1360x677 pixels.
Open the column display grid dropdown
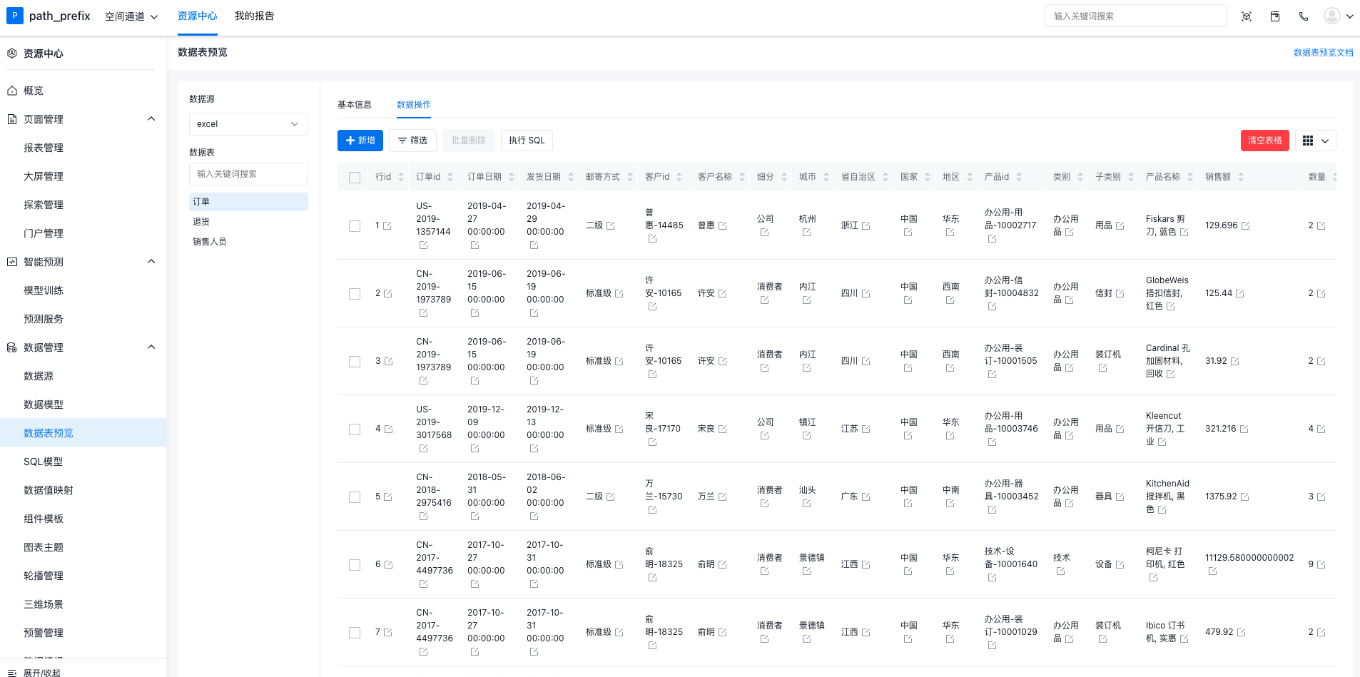1316,141
